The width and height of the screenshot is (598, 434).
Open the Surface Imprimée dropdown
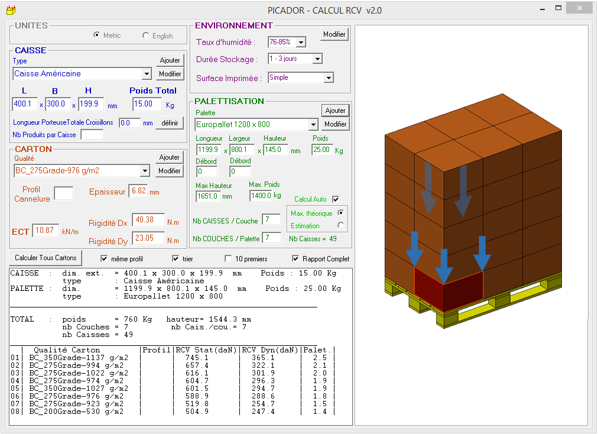329,78
